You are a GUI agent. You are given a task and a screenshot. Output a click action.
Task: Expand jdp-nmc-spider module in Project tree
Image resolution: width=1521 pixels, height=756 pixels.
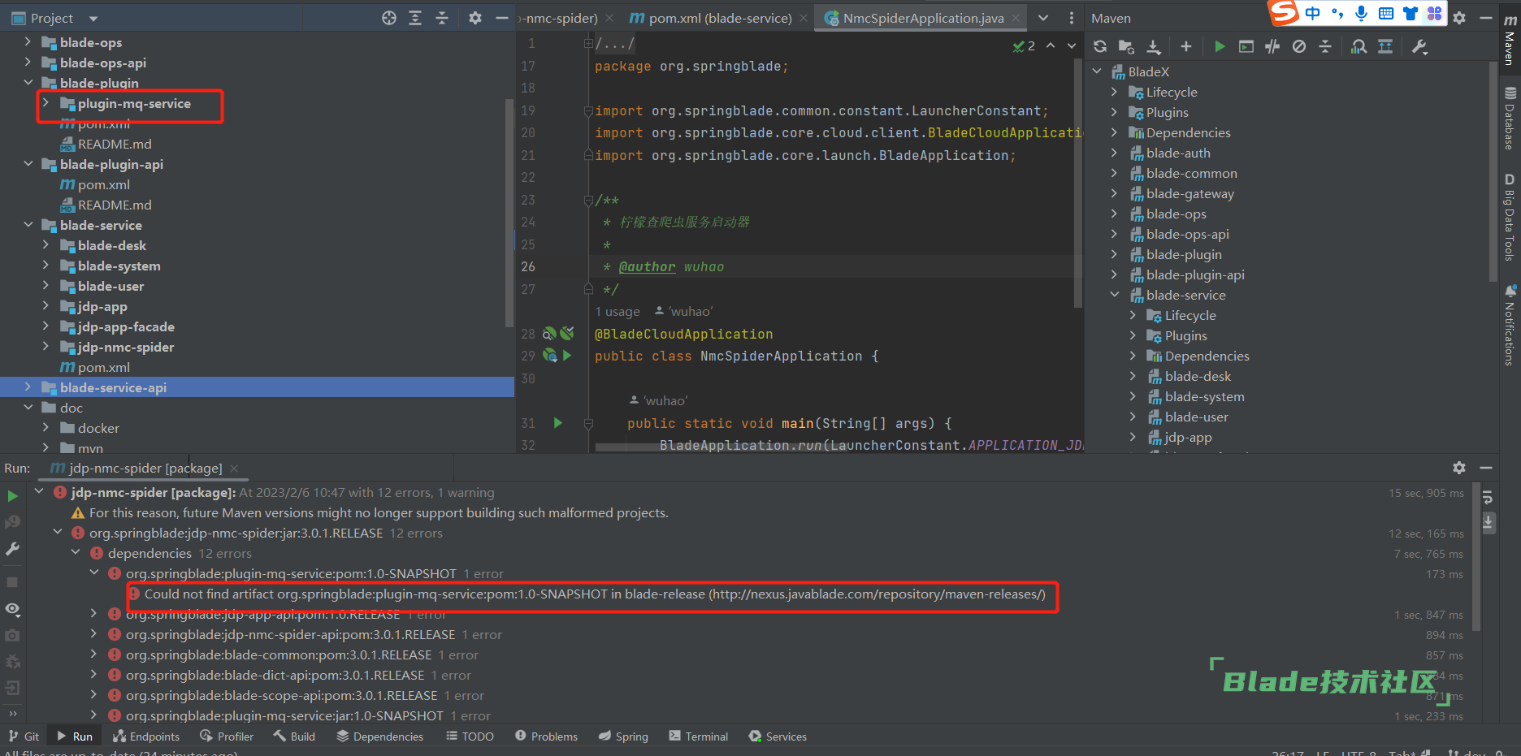coord(46,346)
